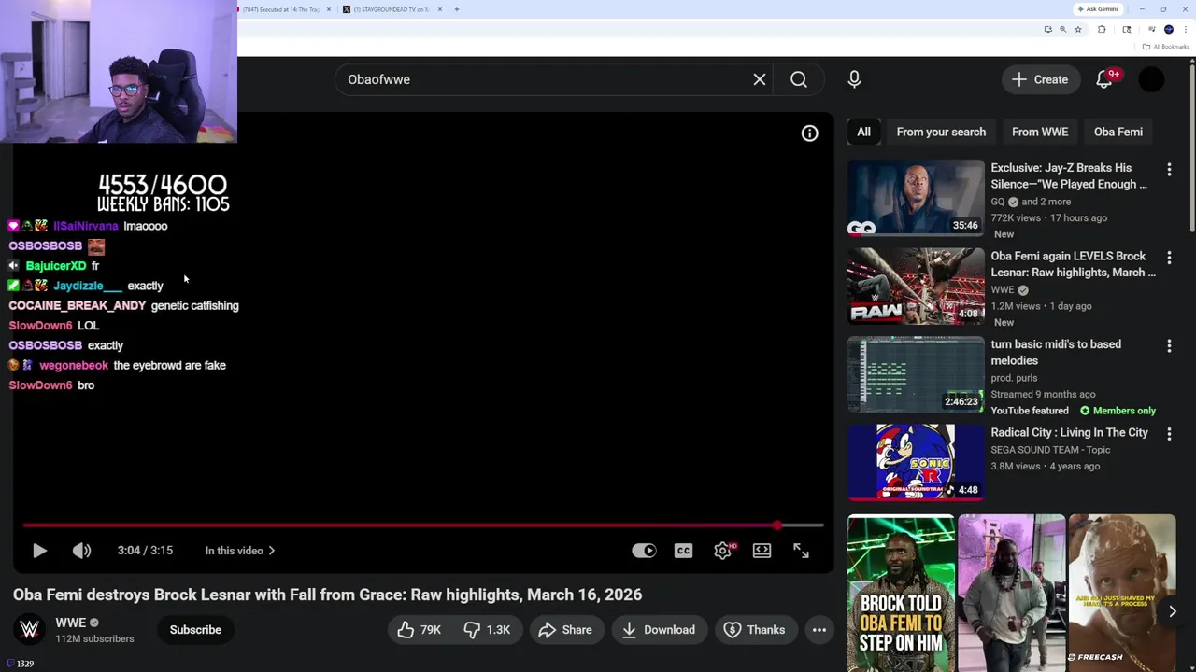Open the Raw highlights Brock Lesnar thumbnail
This screenshot has width=1196, height=672.
[916, 286]
